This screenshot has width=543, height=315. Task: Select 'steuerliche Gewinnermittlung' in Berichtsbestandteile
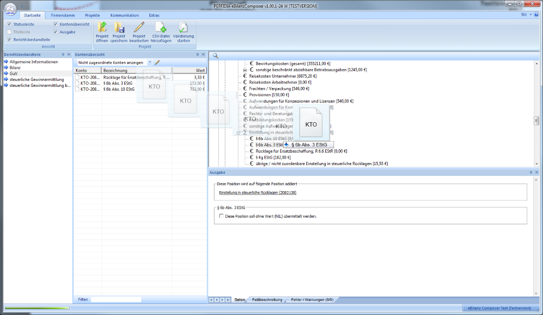coord(37,79)
